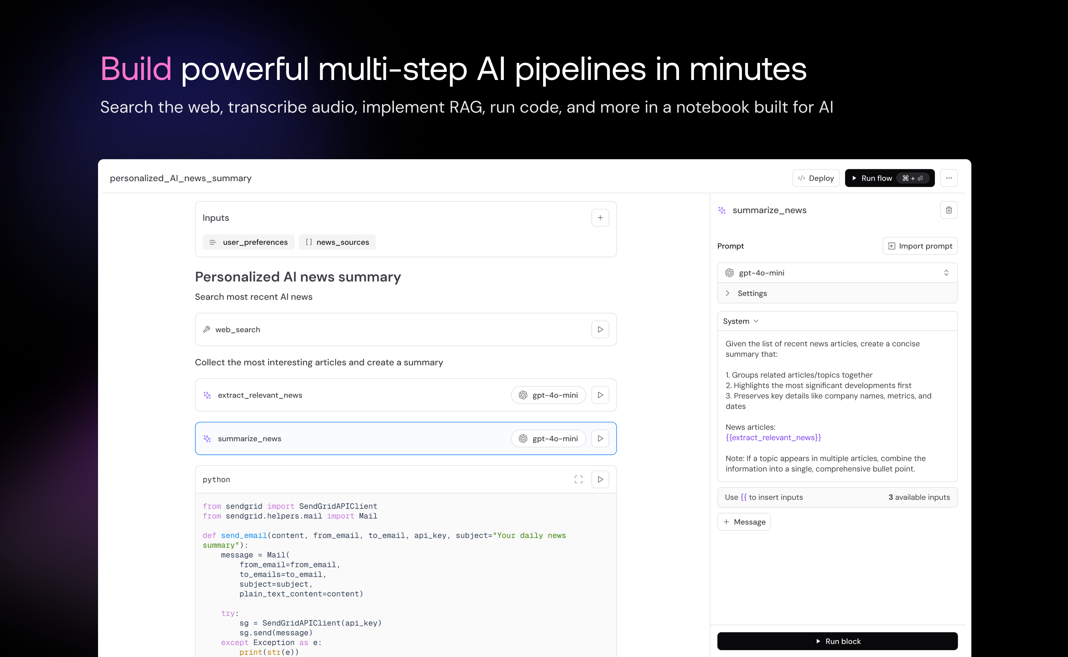Screen dimensions: 1068x657
Task: Click the 3 available inputs label
Action: pyautogui.click(x=919, y=497)
